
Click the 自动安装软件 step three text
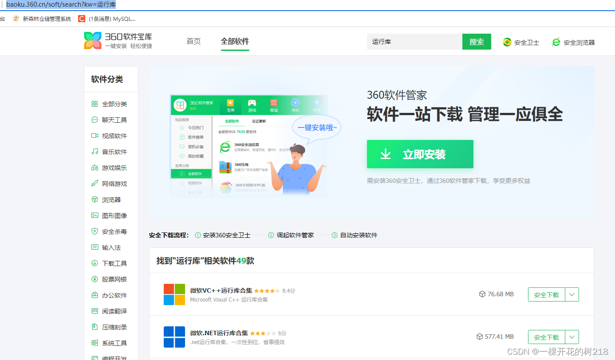(x=359, y=235)
